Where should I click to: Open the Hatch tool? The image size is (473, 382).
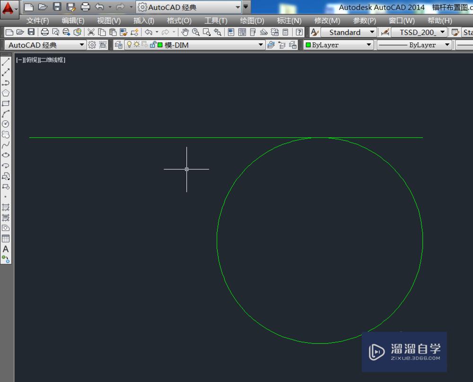click(x=6, y=207)
